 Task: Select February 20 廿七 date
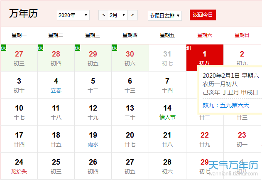tap(130, 139)
